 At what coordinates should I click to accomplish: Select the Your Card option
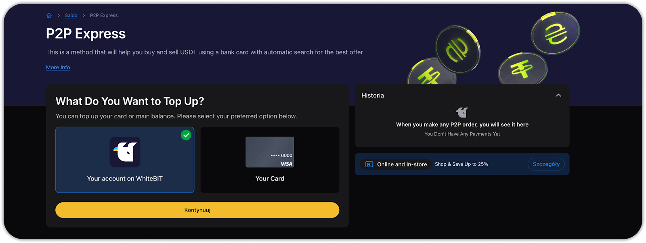click(x=270, y=179)
